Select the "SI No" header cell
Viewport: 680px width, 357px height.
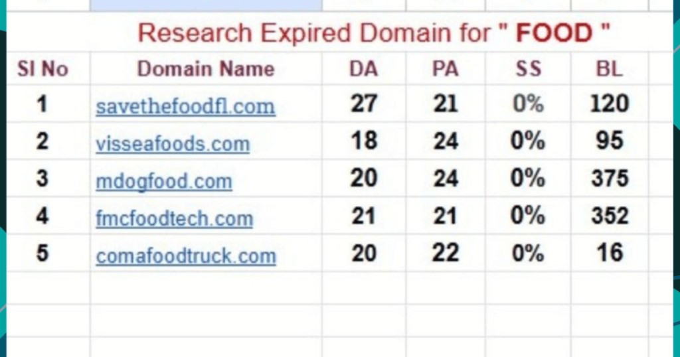pyautogui.click(x=42, y=69)
